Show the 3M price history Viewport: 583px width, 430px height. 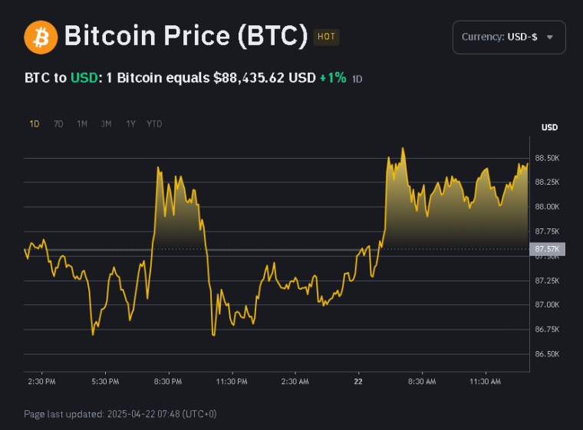107,123
